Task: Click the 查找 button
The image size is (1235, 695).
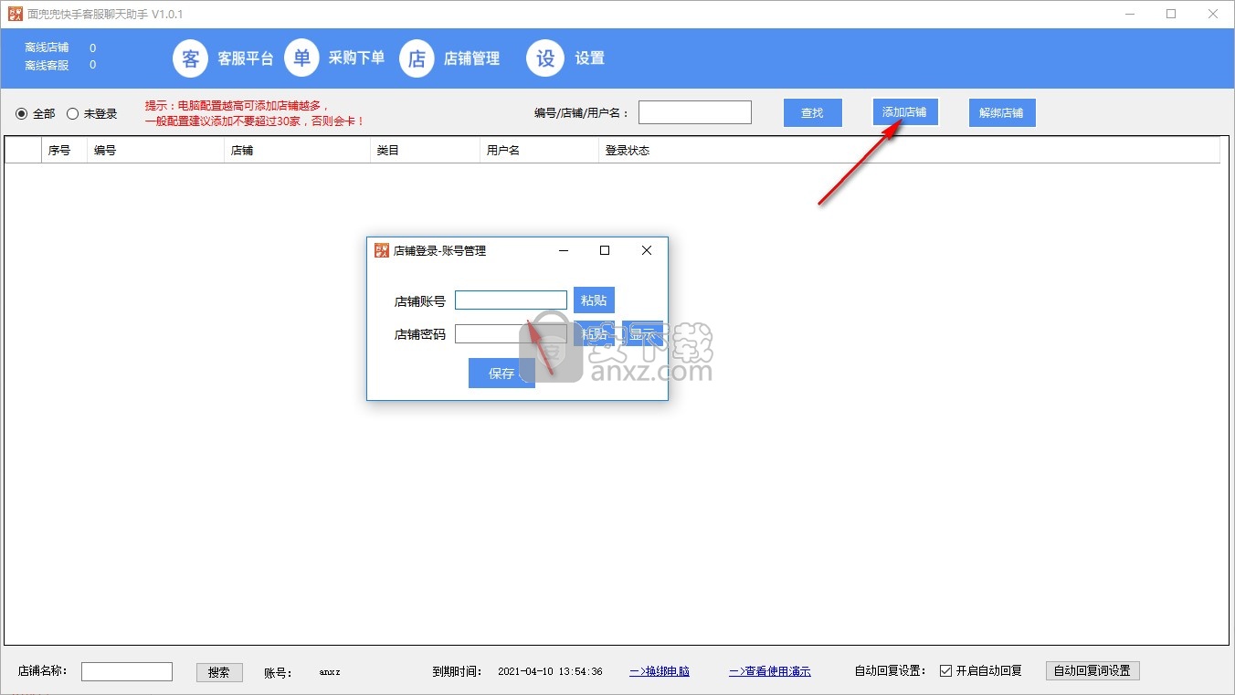Action: pos(813,112)
